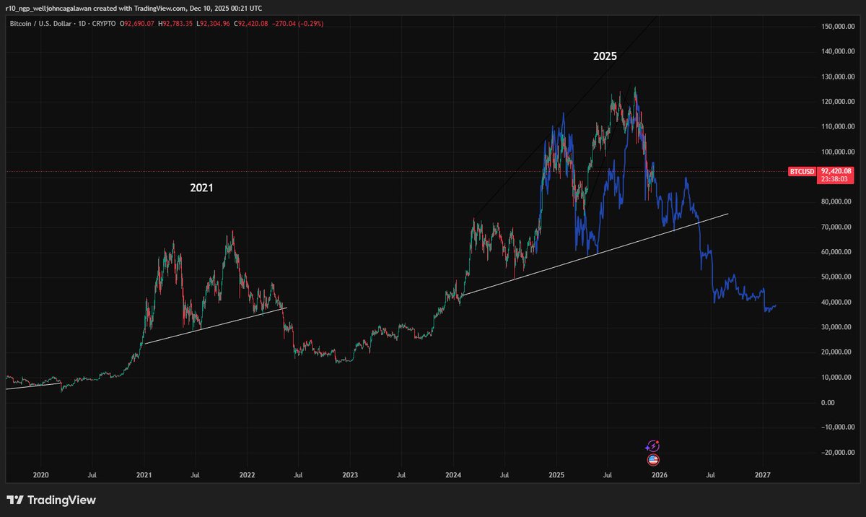
Task: Open the 1D timeframe selector
Action: click(x=82, y=23)
